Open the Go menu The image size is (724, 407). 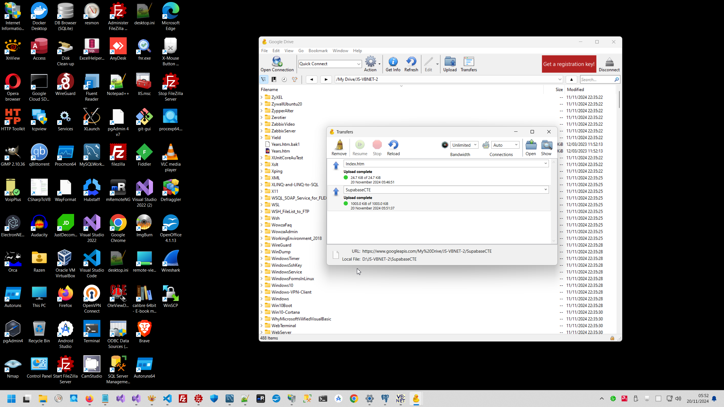coord(301,51)
